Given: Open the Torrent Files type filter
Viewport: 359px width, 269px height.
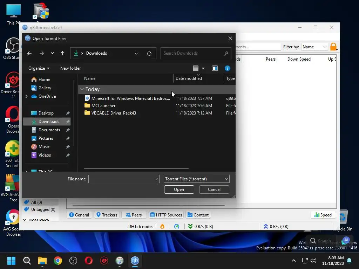Looking at the screenshot, I should pos(196,179).
